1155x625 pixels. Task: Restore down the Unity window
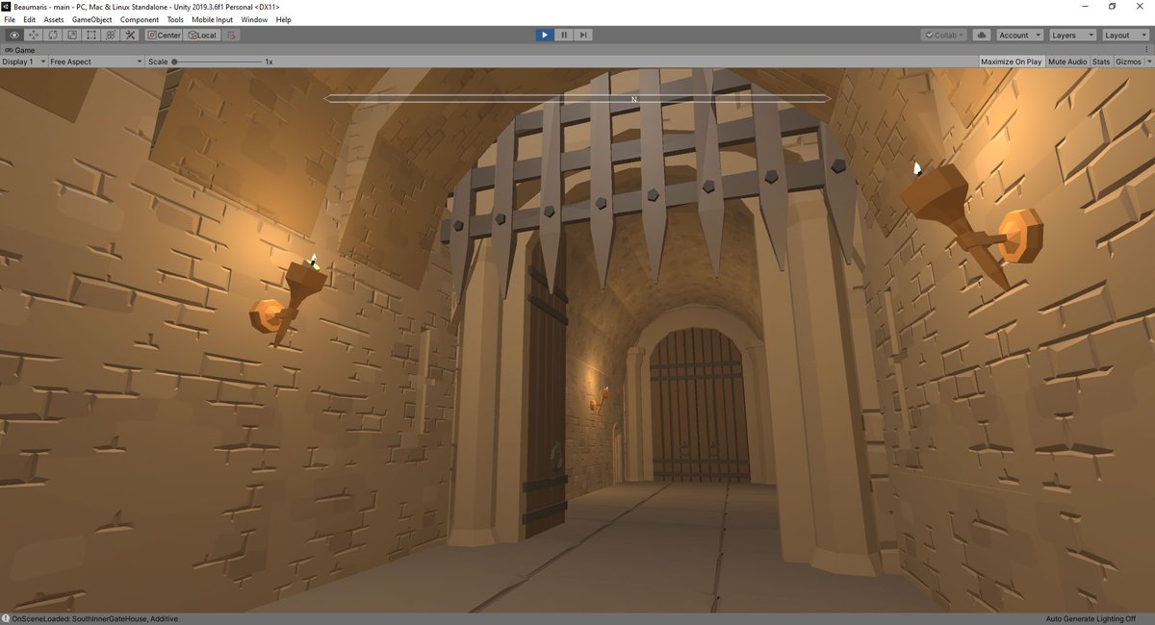(x=1112, y=6)
